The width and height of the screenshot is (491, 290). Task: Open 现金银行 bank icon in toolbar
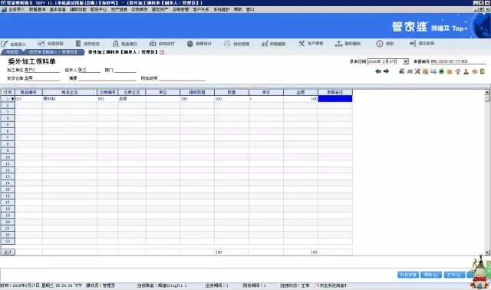pyautogui.click(x=125, y=44)
